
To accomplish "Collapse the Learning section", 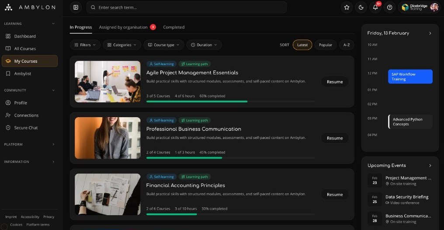I will tap(53, 24).
